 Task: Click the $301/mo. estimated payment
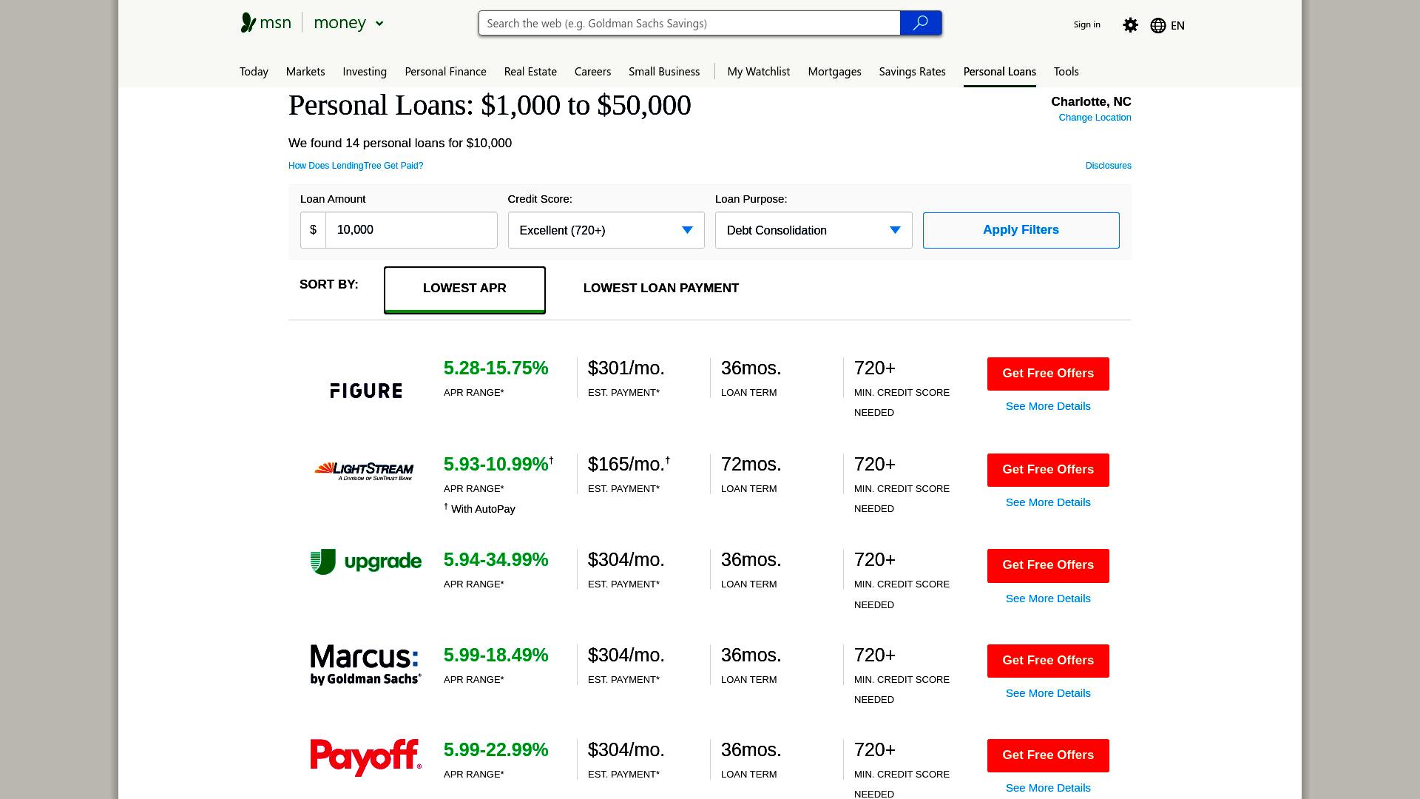(x=626, y=368)
